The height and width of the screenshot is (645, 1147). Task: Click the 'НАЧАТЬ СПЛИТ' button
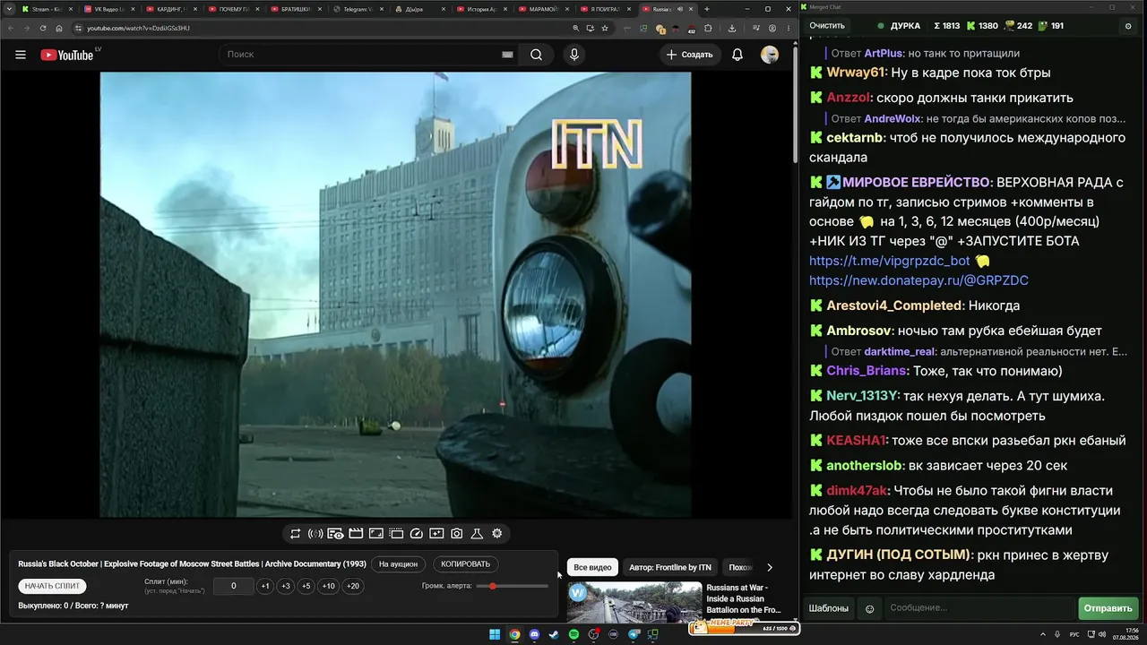(53, 586)
